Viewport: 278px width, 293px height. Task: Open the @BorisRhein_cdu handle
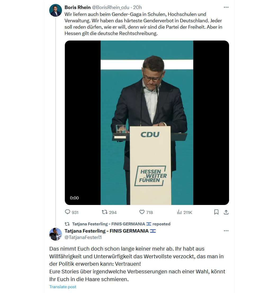point(111,7)
